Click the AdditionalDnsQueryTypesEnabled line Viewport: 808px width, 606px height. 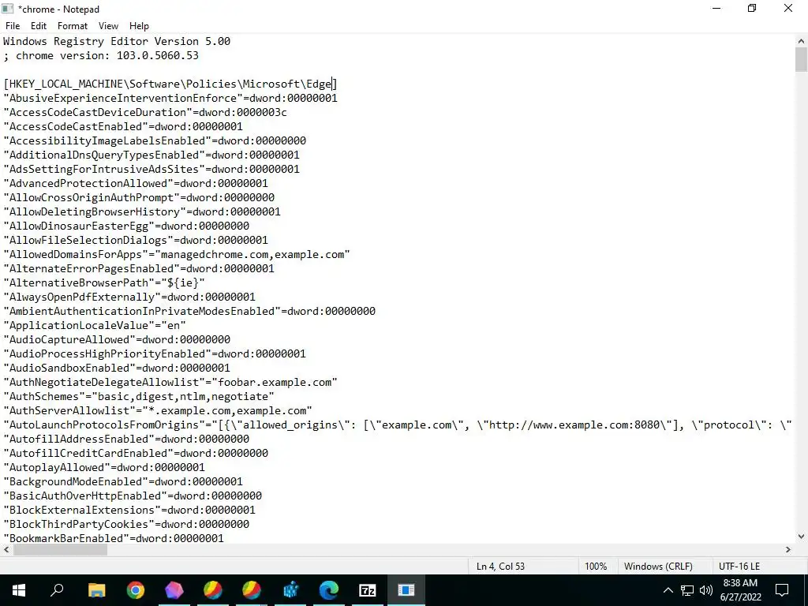[151, 155]
